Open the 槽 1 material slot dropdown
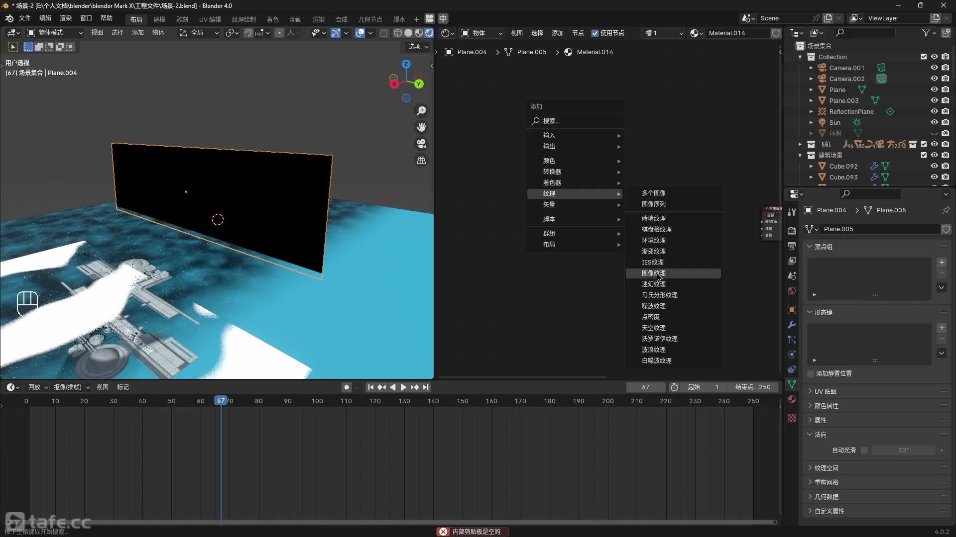Viewport: 956px width, 537px height. pyautogui.click(x=664, y=33)
